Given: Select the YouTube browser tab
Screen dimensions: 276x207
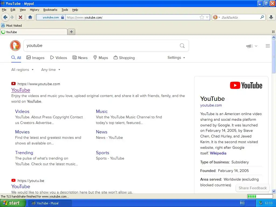Looking at the screenshot, I should pyautogui.click(x=34, y=32).
